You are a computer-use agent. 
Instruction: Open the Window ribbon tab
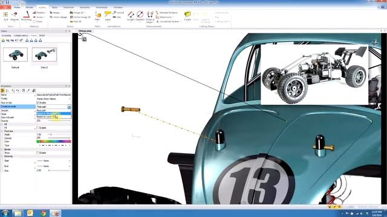coord(118,7)
